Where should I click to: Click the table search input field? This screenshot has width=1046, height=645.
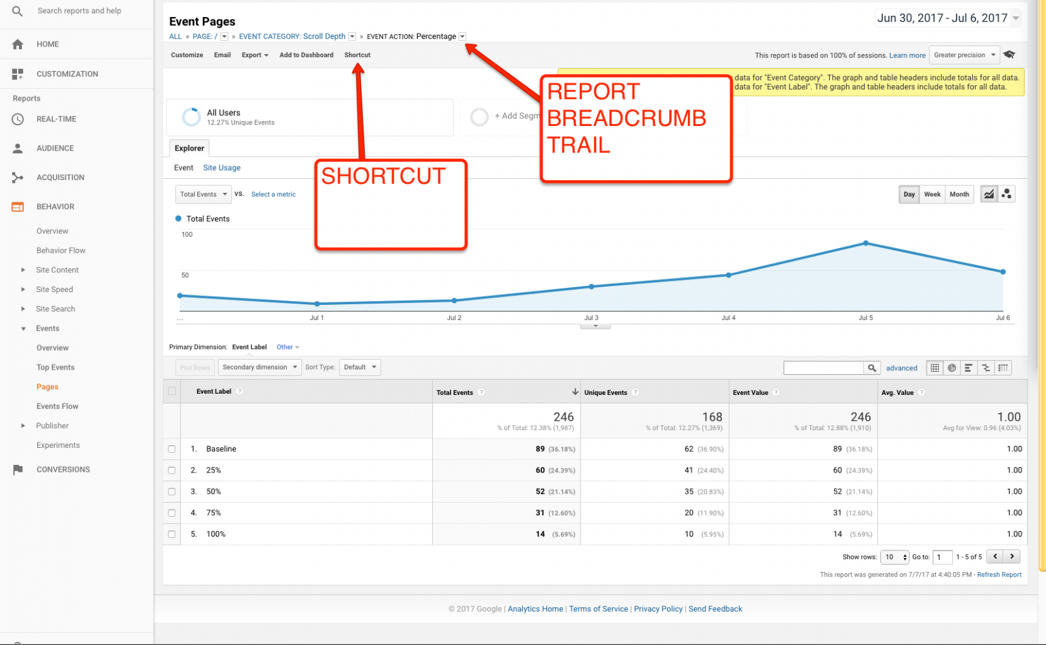click(x=824, y=368)
